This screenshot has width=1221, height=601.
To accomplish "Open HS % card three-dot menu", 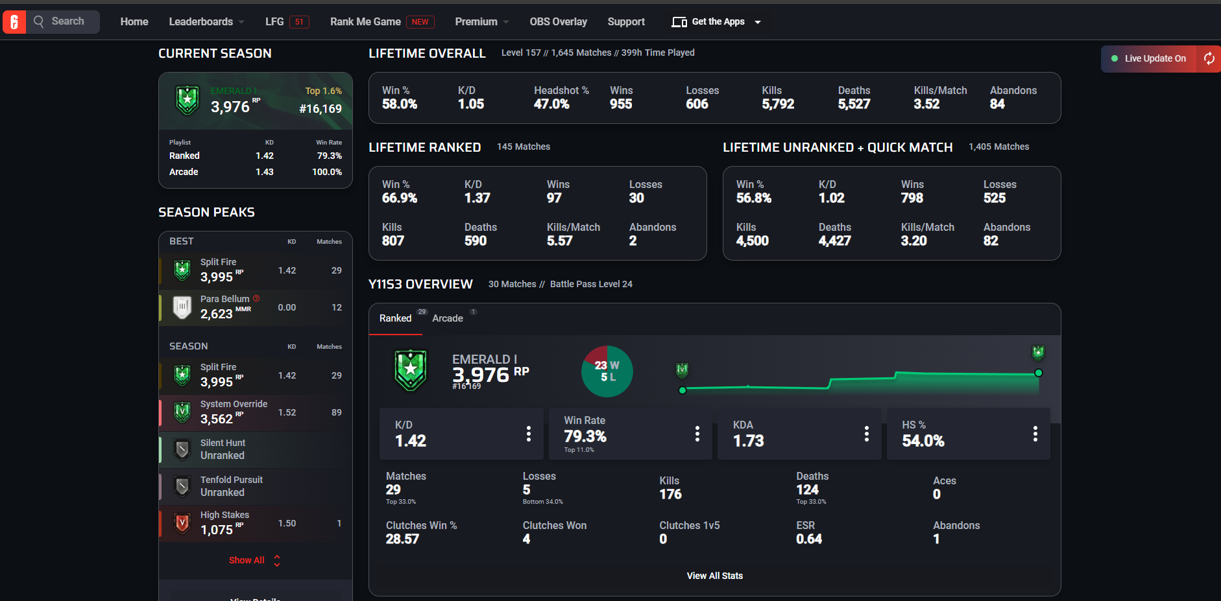I will [1035, 434].
